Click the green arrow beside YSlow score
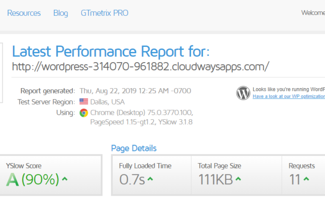Screen dimensions: 325x207 (x=65, y=179)
